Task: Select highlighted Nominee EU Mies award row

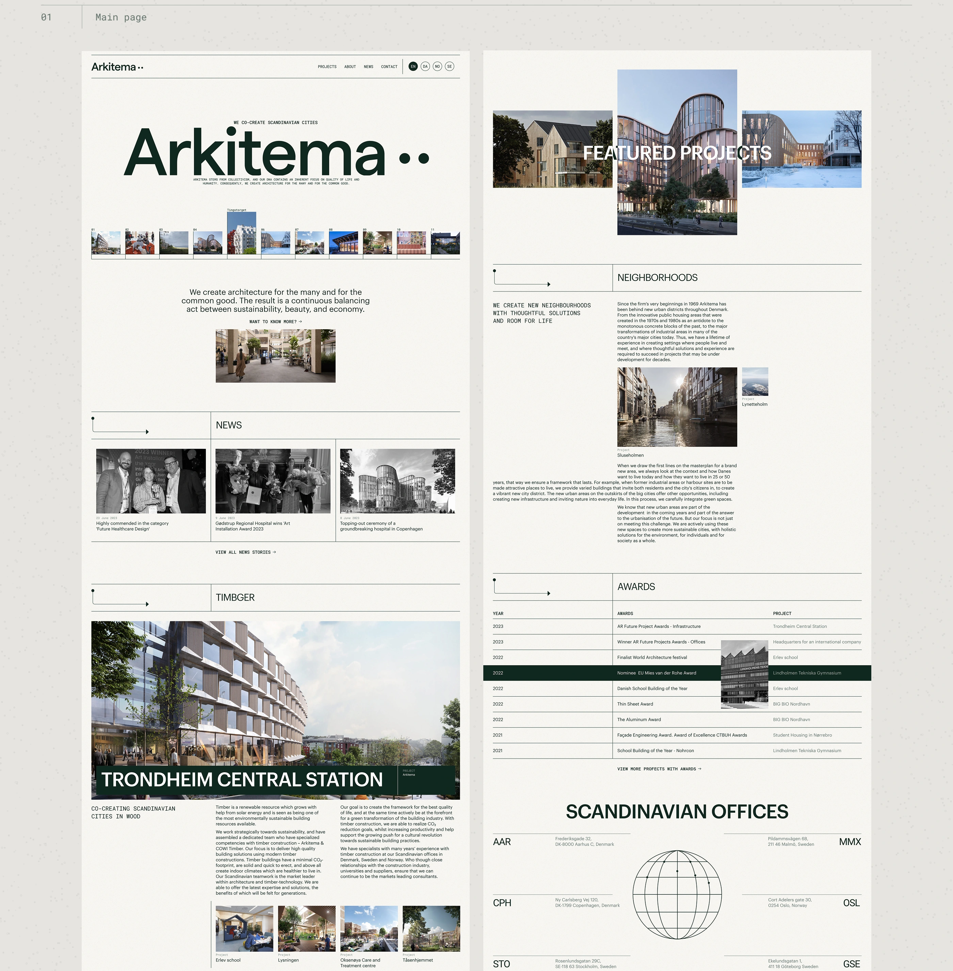Action: coord(656,673)
